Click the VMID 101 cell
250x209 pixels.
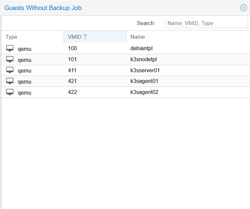(x=72, y=60)
